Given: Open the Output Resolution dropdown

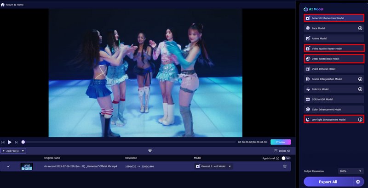Looking at the screenshot, I should pyautogui.click(x=351, y=171).
